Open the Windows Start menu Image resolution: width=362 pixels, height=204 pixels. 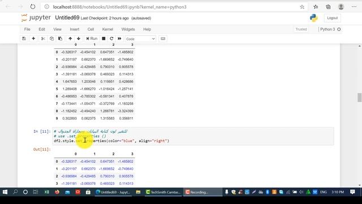point(5,192)
